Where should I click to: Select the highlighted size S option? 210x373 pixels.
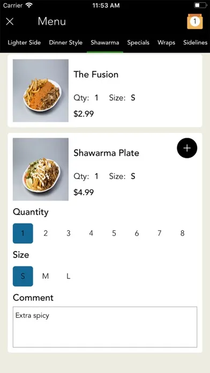point(23,276)
